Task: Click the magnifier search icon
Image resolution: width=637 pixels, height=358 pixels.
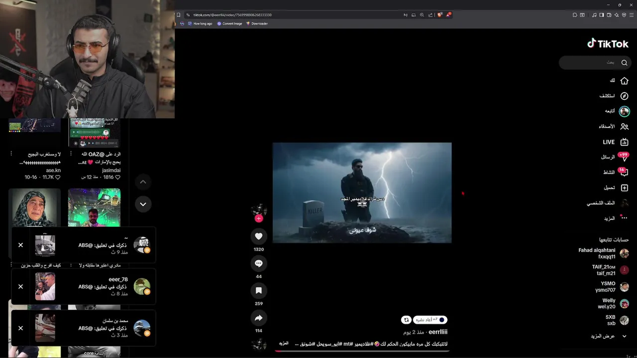Action: [624, 63]
